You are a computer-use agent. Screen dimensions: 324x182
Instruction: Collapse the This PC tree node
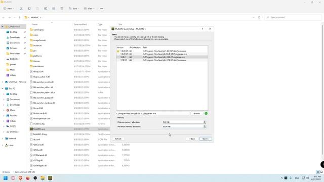tap(3, 88)
